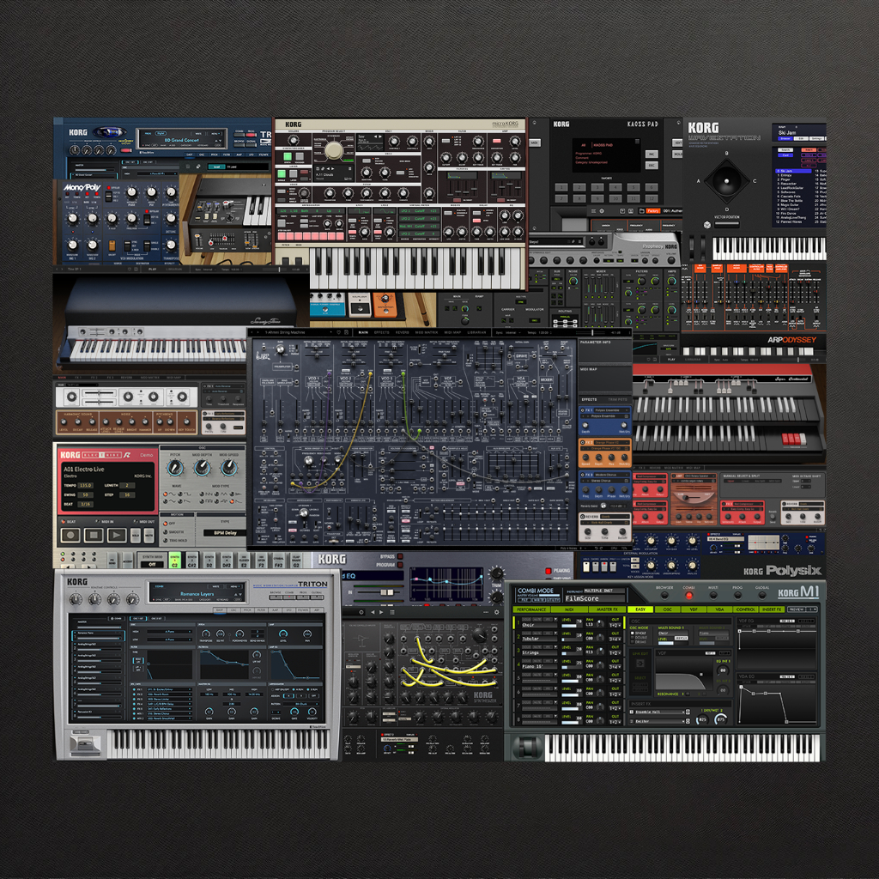Click the Wavestation vector joystick pad
The image size is (879, 879).
(728, 181)
